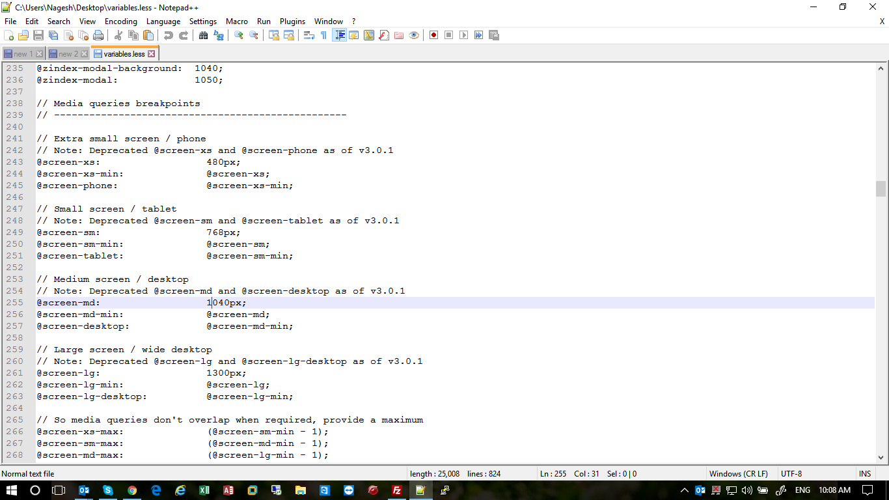Click the Zoom In magnifier icon

239,35
